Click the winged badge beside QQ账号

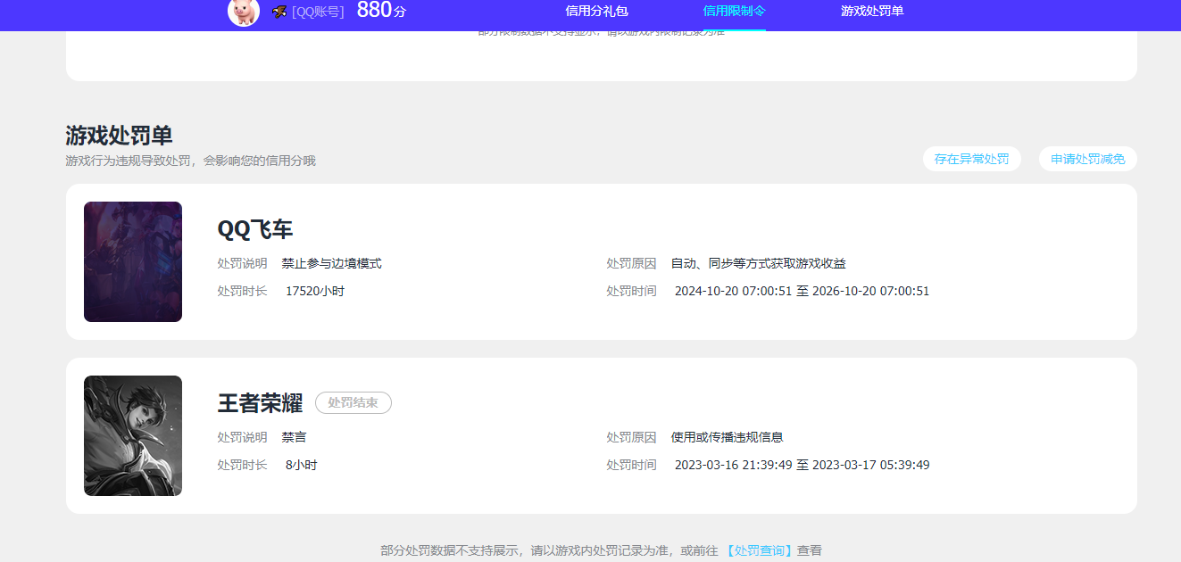(x=279, y=12)
